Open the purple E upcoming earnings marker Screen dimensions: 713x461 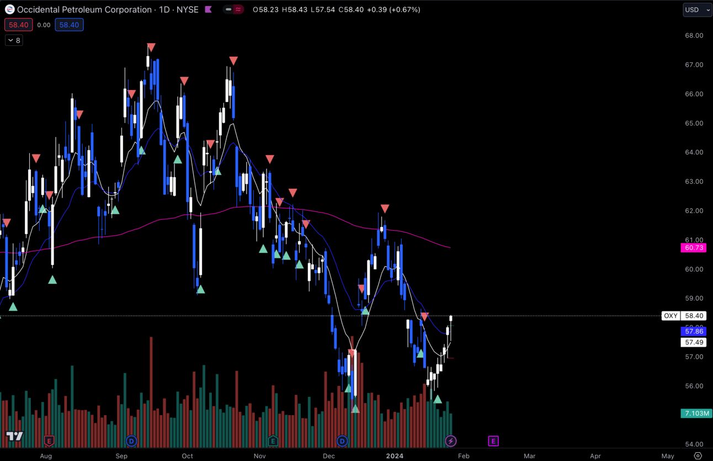tap(493, 441)
